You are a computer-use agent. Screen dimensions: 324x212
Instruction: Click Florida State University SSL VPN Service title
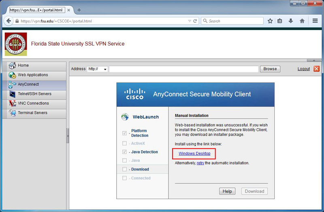click(x=78, y=44)
